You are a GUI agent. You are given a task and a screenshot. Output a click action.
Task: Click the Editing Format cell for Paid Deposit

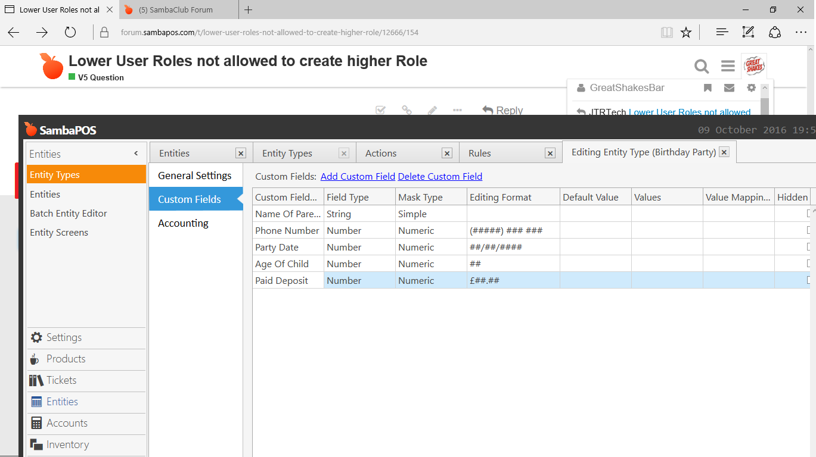coord(513,280)
